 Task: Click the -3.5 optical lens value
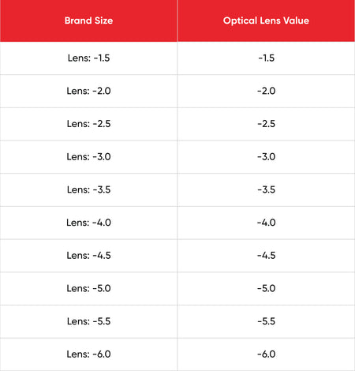[266, 189]
